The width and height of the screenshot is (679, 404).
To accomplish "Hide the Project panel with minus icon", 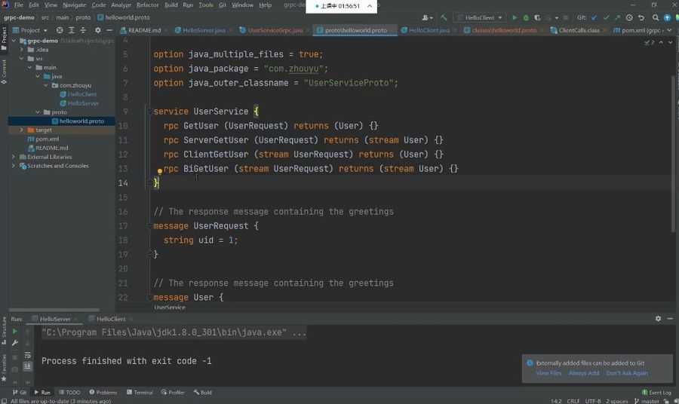I will click(x=109, y=30).
